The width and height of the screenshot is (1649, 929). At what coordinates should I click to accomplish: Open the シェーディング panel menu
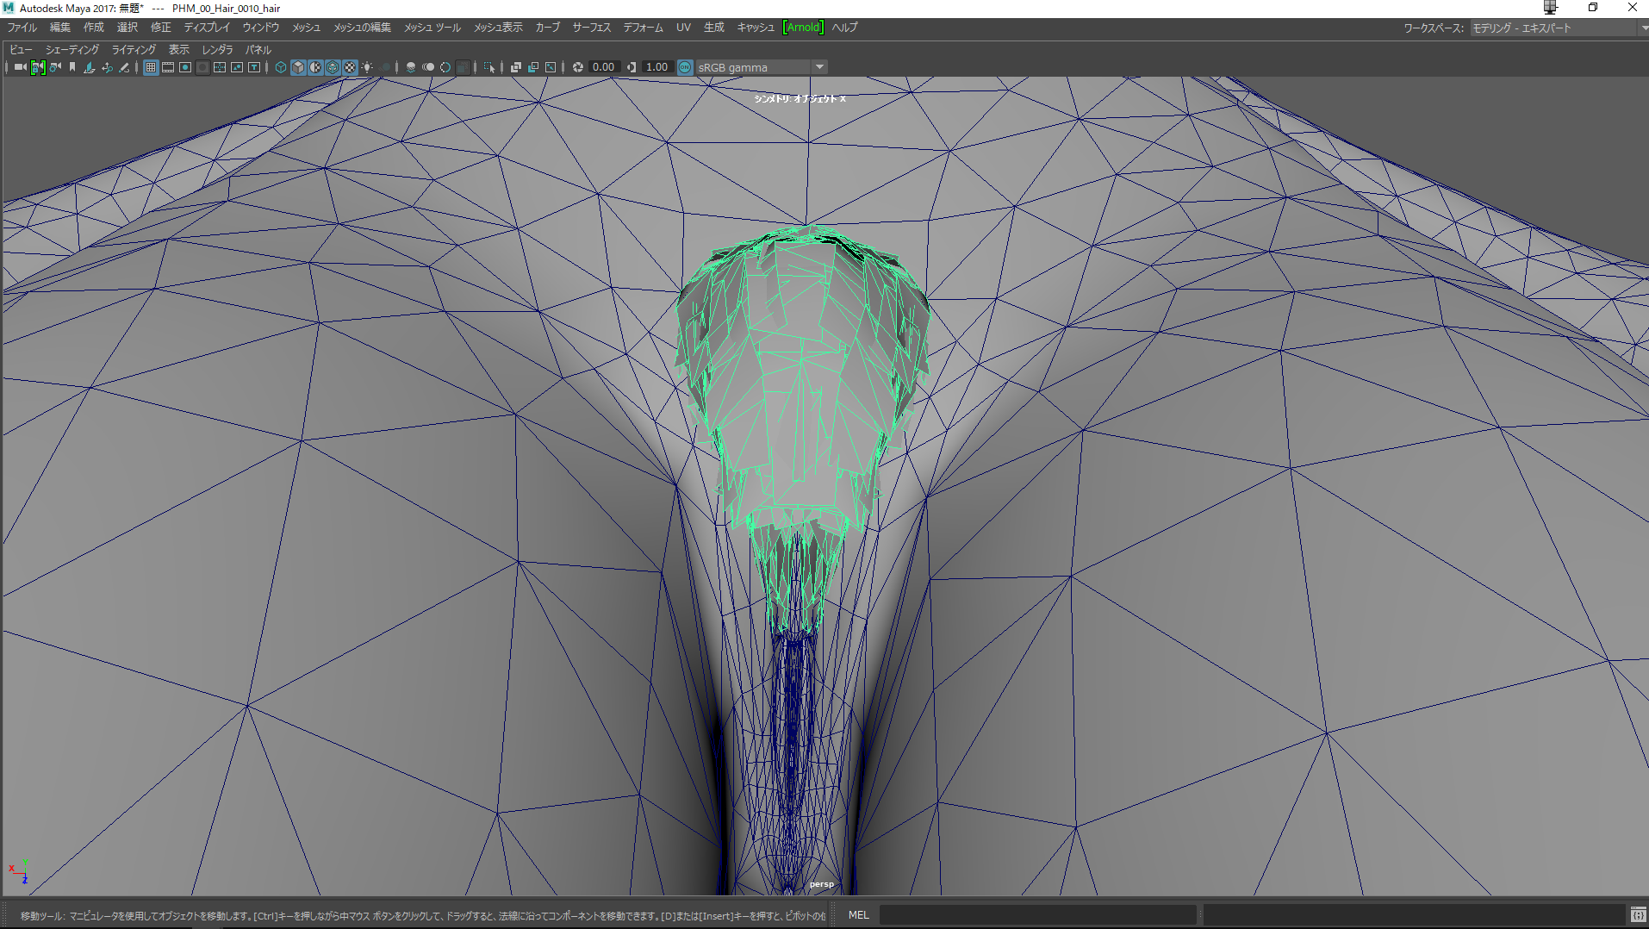72,50
